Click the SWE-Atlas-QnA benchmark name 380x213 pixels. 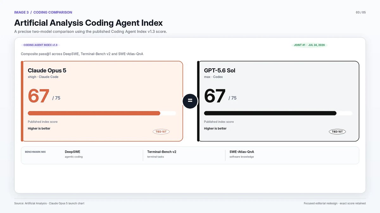coord(242,152)
